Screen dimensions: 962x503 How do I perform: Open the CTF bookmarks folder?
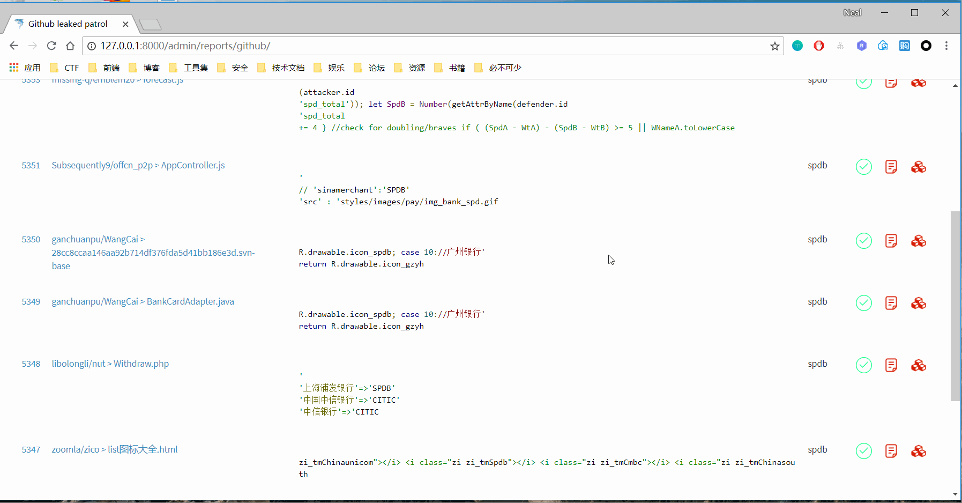(x=64, y=68)
